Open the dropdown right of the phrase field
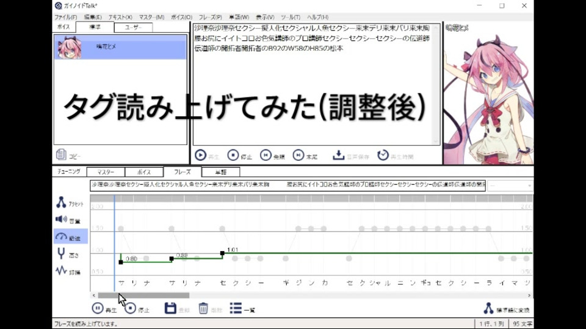Screen dimensions: 586x329 (x=510, y=185)
